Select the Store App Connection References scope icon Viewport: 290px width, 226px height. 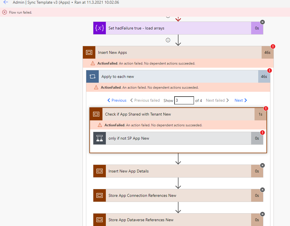click(x=99, y=195)
